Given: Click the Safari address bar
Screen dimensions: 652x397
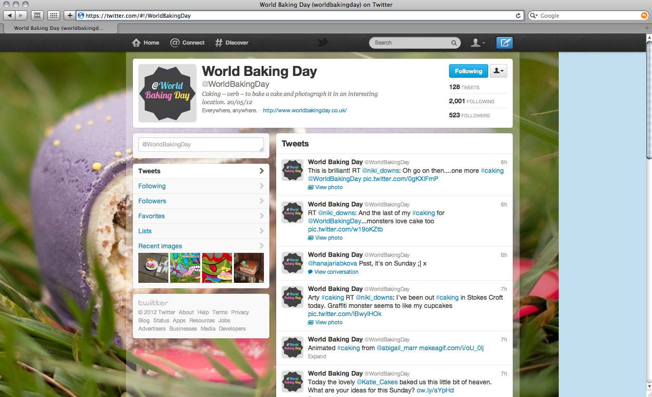Looking at the screenshot, I should 299,15.
